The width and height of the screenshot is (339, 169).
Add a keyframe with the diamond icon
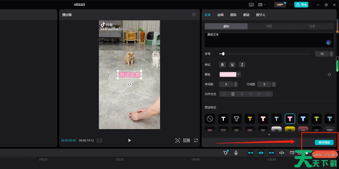329,74
